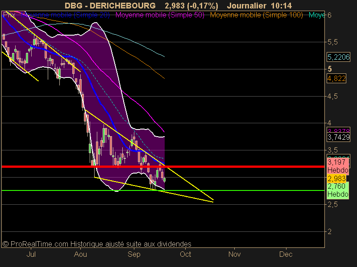Click the "6" price axis label
This screenshot has width=357, height=267.
coord(329,15)
